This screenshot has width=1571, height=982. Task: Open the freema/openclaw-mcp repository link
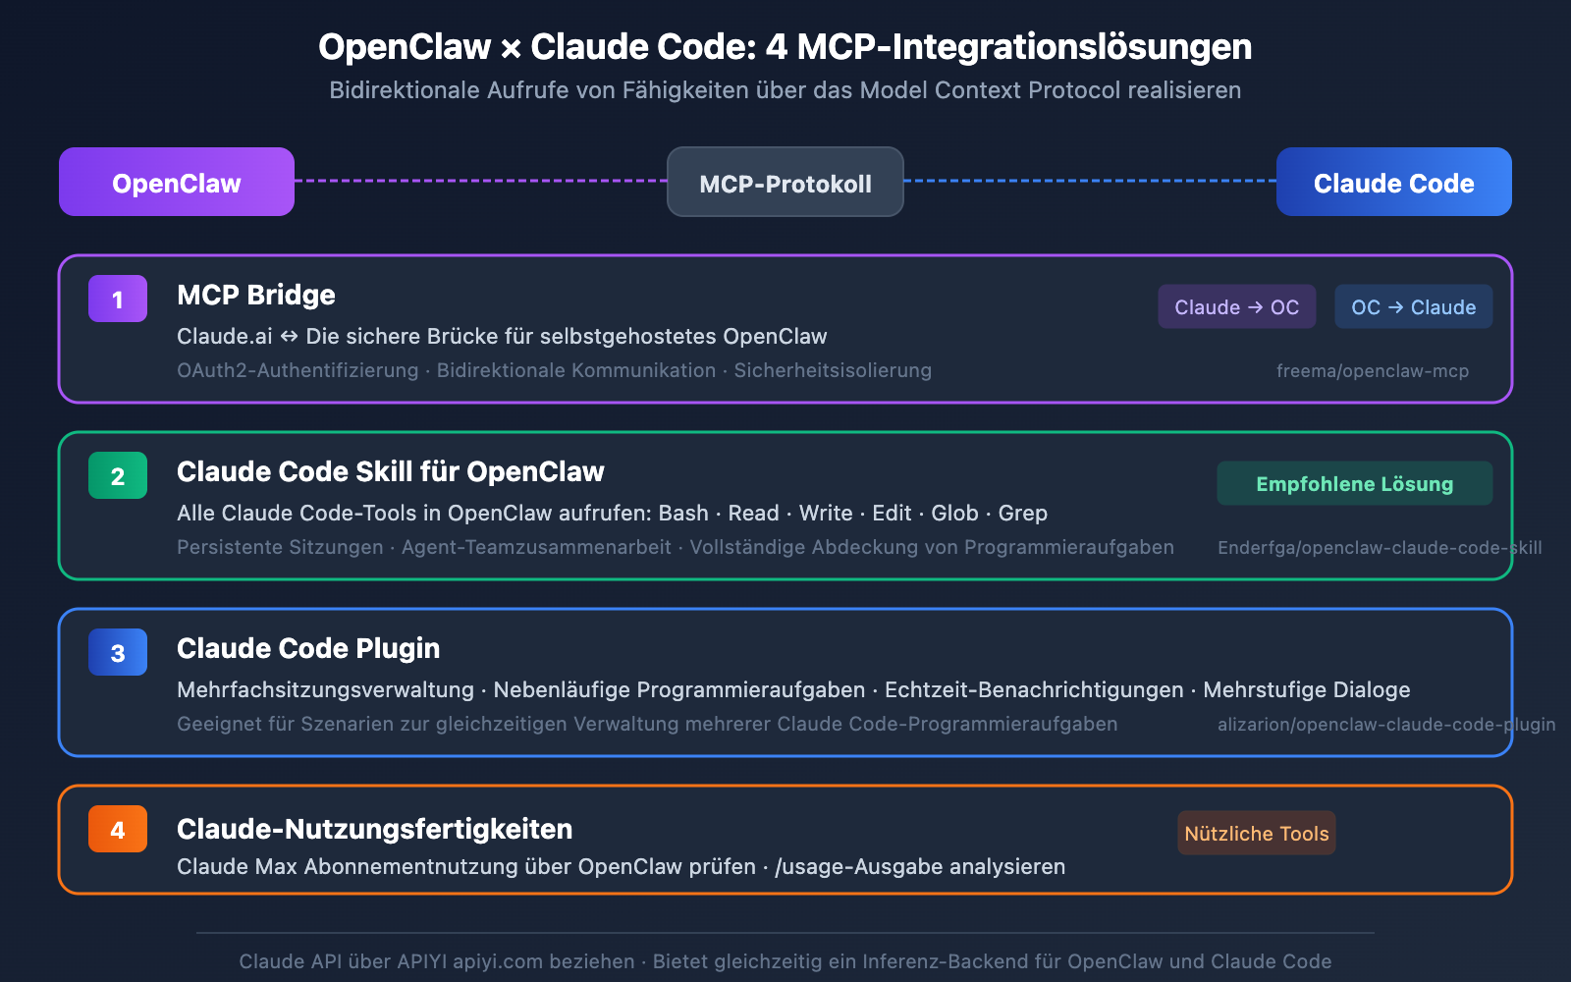(x=1373, y=371)
